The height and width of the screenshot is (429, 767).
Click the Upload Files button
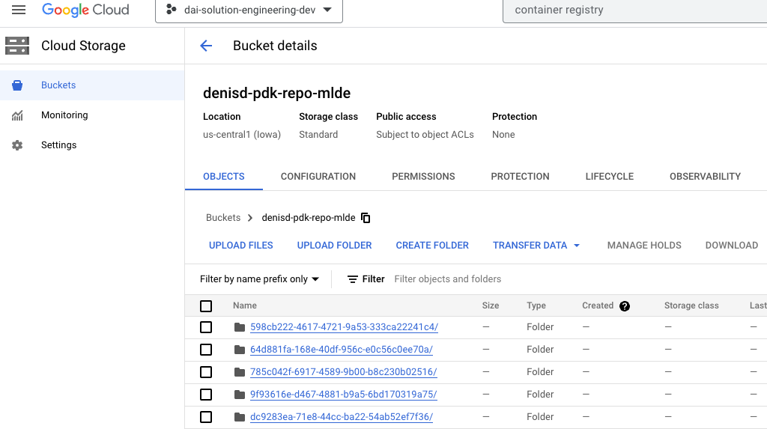240,245
